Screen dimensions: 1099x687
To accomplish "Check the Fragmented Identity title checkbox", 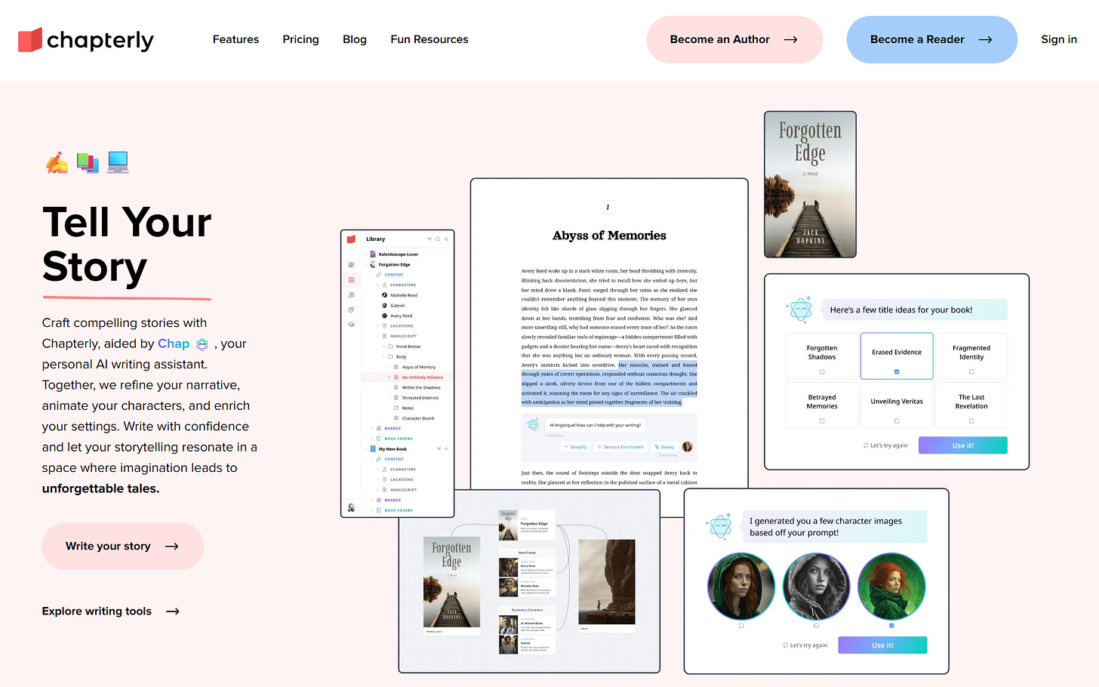I will [x=971, y=371].
